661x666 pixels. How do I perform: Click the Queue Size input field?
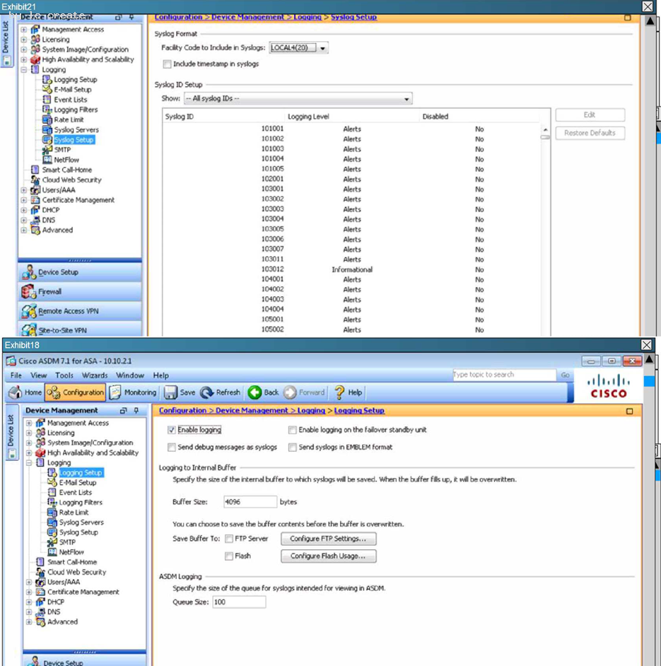click(x=239, y=602)
